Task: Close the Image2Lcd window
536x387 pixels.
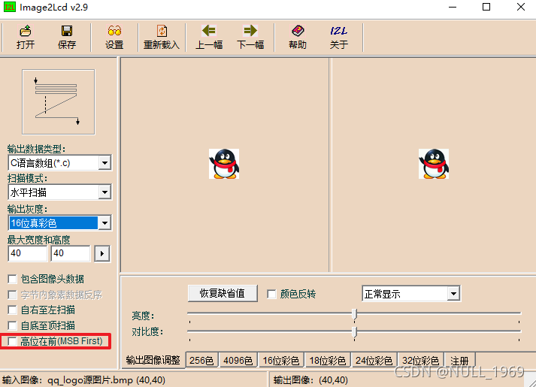Action: coord(521,8)
